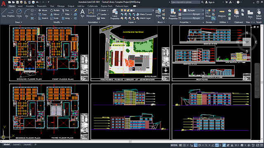The image size is (264, 148).
Task: Choose the Mirror command
Action: coord(55,14)
